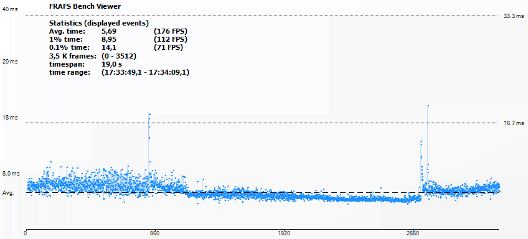The image size is (528, 239).
Task: Select the 71 FPS readout
Action: click(168, 47)
